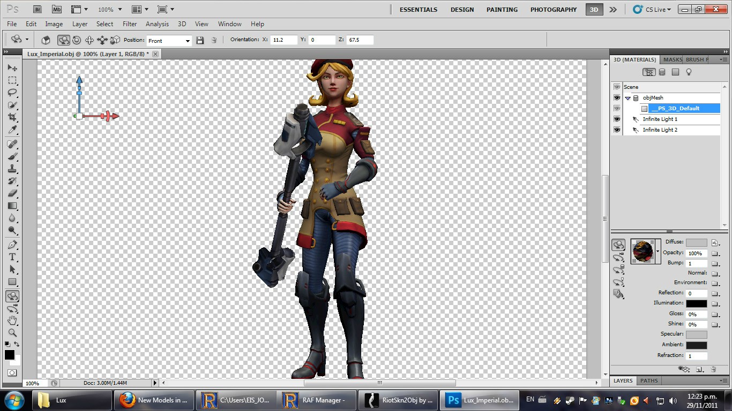732x411 pixels.
Task: Hide Infinite Light 1
Action: [617, 119]
